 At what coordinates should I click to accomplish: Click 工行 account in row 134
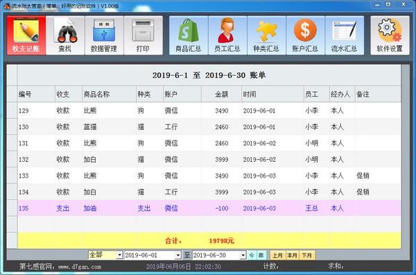coord(171,192)
